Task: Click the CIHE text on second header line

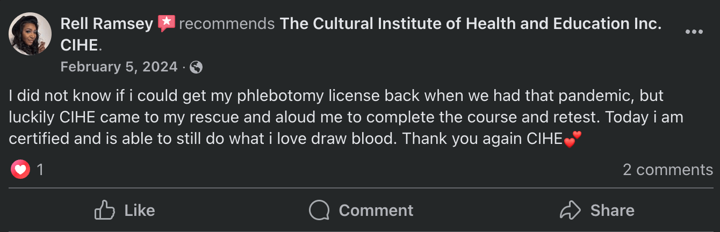Action: [80, 46]
